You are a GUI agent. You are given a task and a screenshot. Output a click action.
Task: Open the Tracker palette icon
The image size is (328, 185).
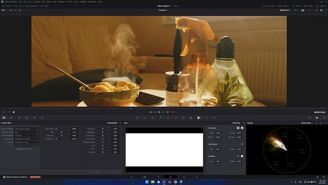(176, 118)
